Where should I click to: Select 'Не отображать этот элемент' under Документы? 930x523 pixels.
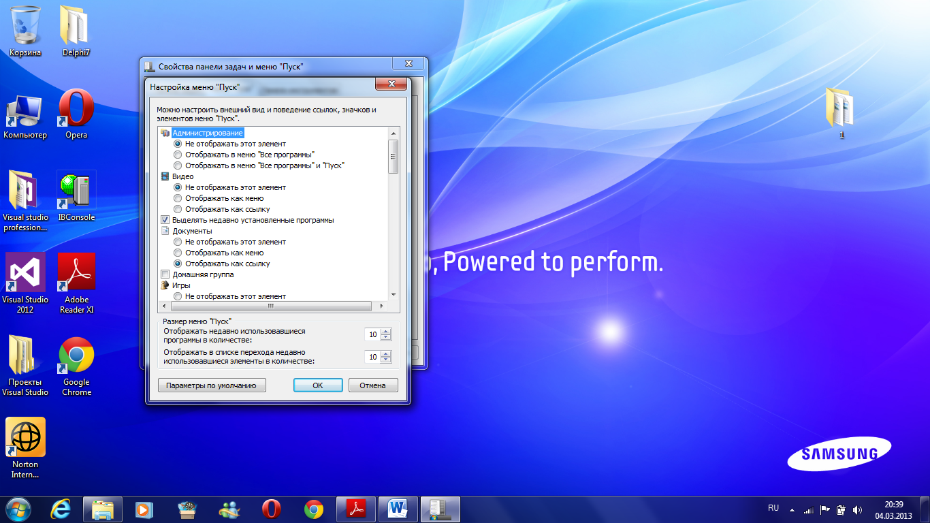coord(229,242)
